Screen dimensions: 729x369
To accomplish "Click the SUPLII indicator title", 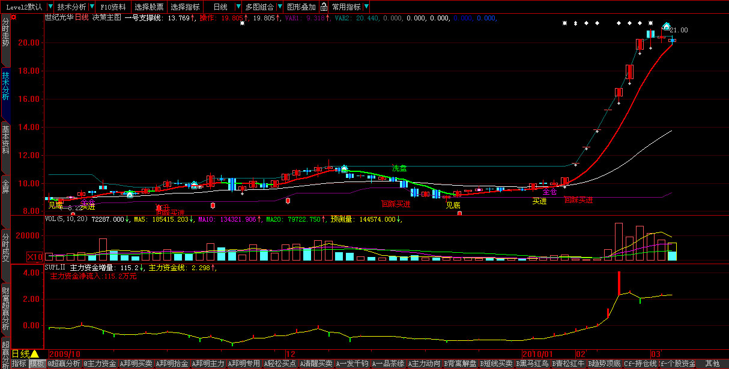I will 56,268.
